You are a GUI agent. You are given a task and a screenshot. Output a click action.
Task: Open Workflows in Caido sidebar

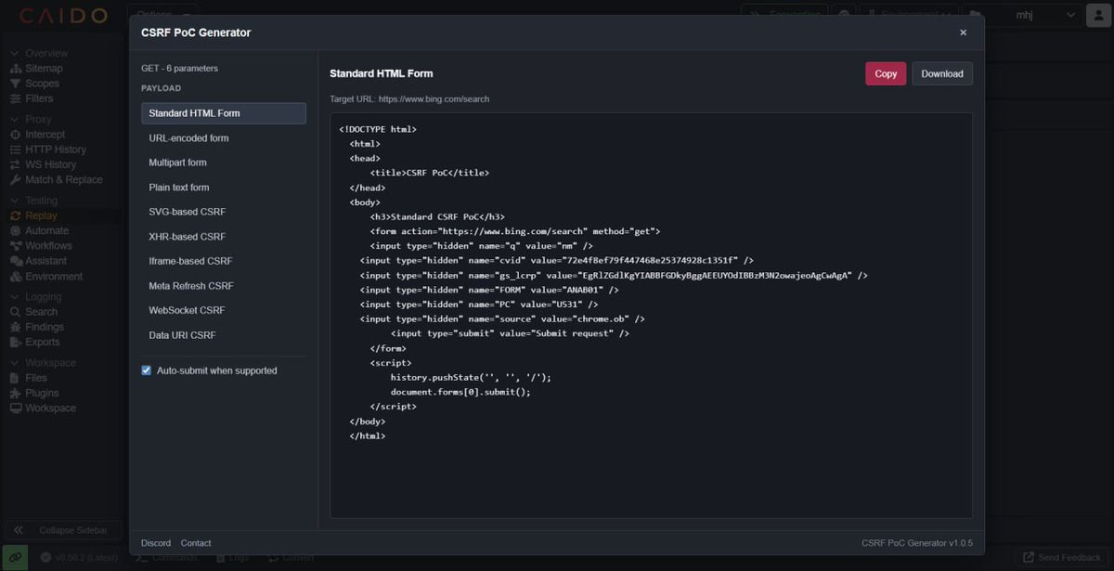point(48,245)
